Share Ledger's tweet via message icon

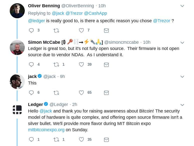(x=106, y=139)
